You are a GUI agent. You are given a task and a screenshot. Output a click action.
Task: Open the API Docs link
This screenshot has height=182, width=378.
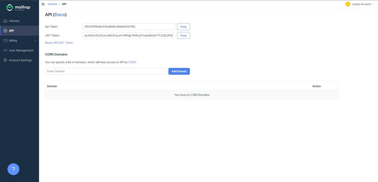click(x=60, y=14)
